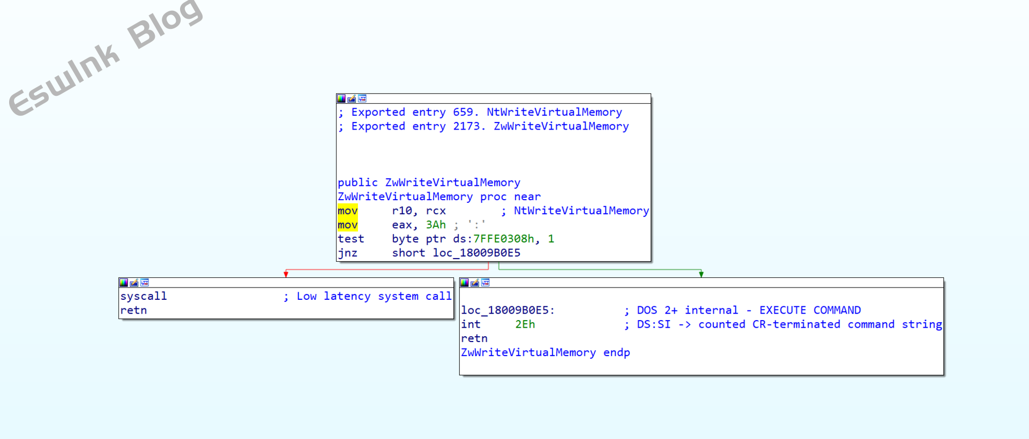
Task: Click the group icon on the syscall block
Action: 145,283
